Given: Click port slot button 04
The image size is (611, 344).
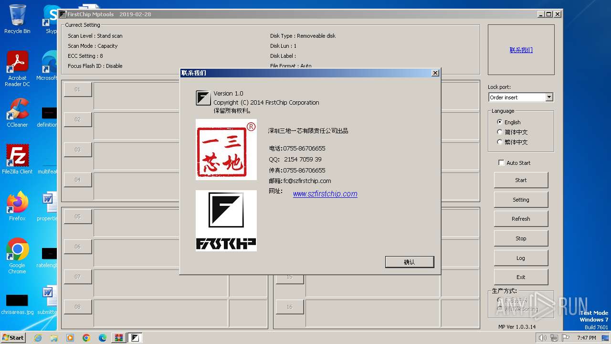Looking at the screenshot, I should tap(77, 180).
